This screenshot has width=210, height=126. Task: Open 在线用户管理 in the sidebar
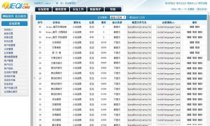[x=11, y=72]
